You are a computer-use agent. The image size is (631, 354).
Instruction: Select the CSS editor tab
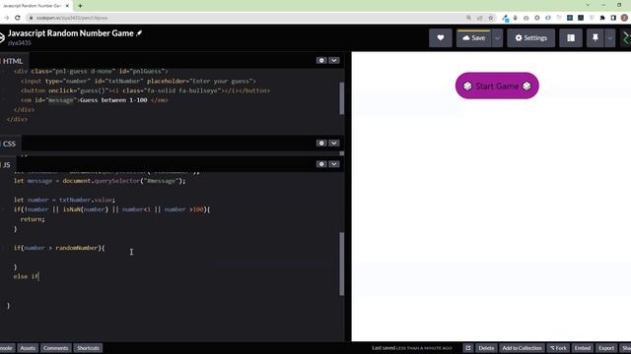click(10, 144)
